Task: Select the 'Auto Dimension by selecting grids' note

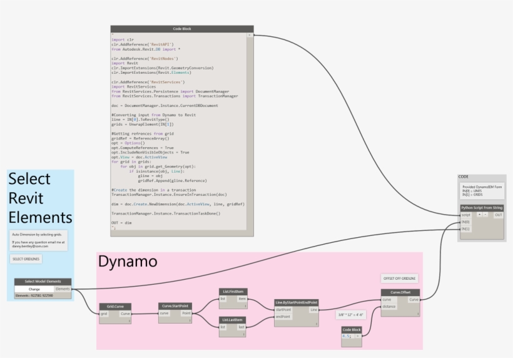Action: [x=39, y=240]
